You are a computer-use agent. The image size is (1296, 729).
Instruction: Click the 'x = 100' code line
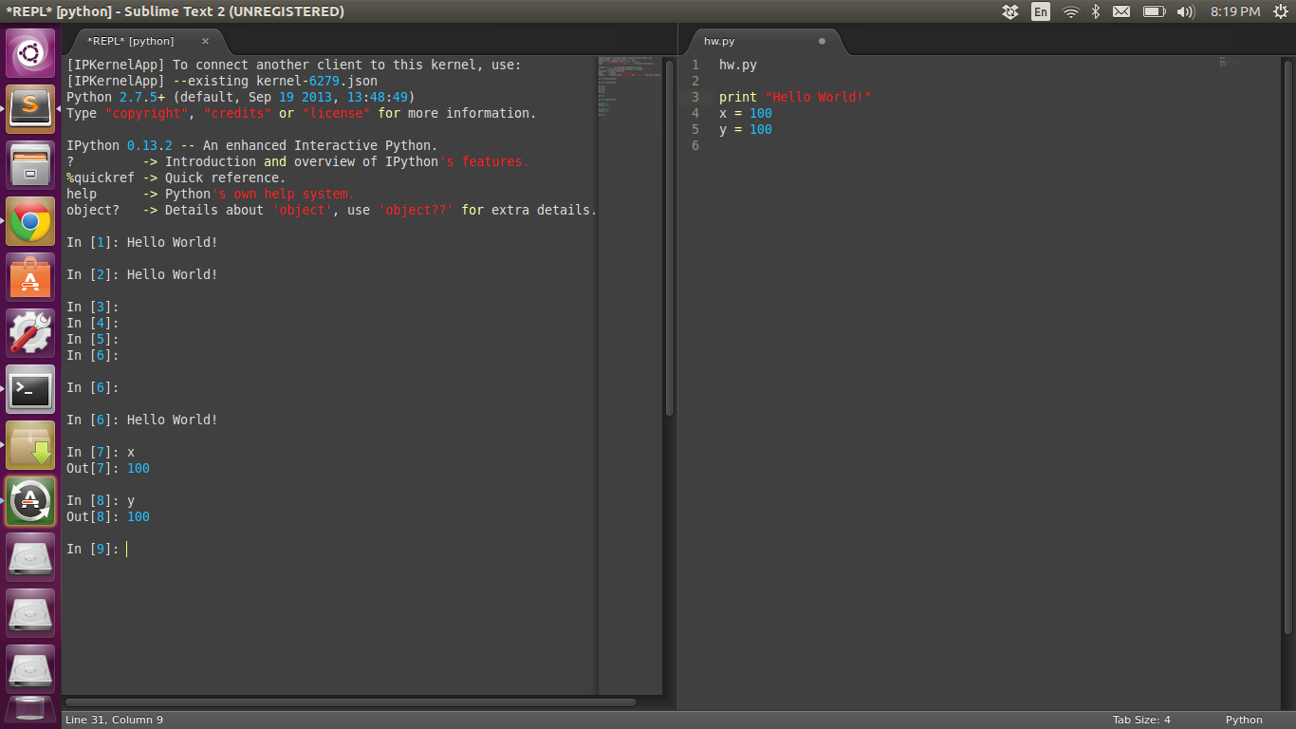click(x=746, y=113)
